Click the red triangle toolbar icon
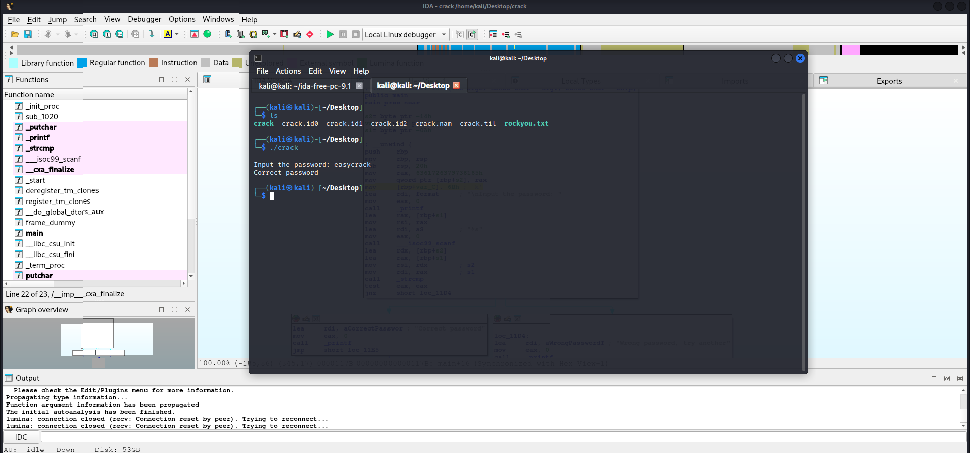The width and height of the screenshot is (970, 453). click(195, 34)
